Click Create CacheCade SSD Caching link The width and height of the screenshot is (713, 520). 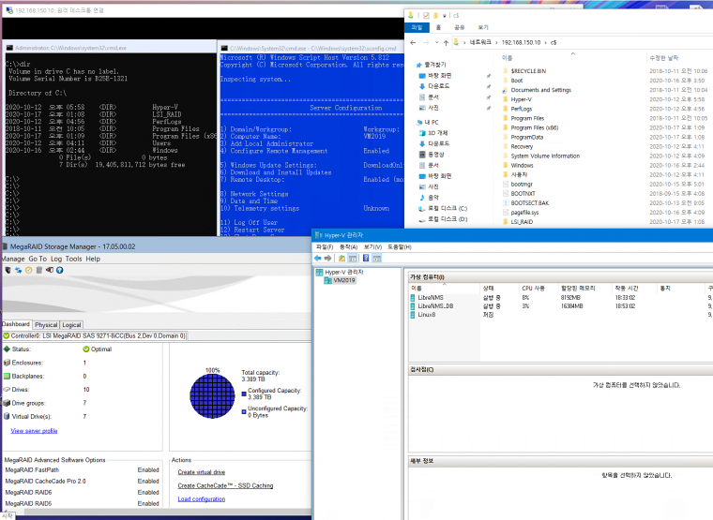pos(225,486)
